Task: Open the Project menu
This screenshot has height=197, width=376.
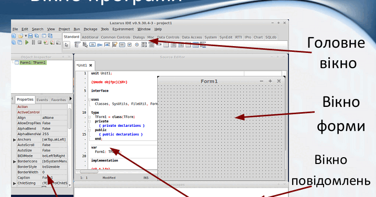Action: (64, 29)
